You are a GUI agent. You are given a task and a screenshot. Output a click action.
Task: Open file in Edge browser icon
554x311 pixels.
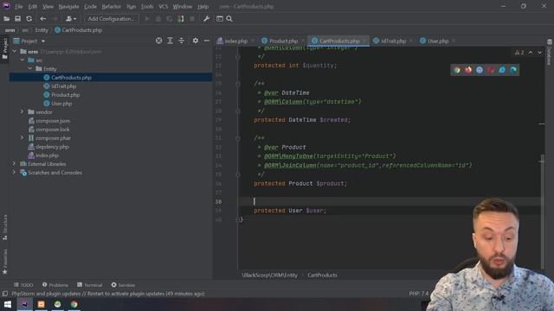click(513, 70)
